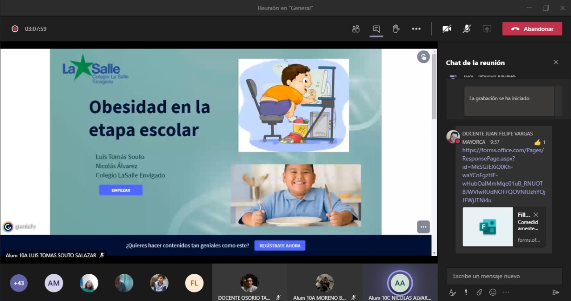Expand the +43 additional participants
Image resolution: width=571 pixels, height=301 pixels.
pyautogui.click(x=19, y=283)
